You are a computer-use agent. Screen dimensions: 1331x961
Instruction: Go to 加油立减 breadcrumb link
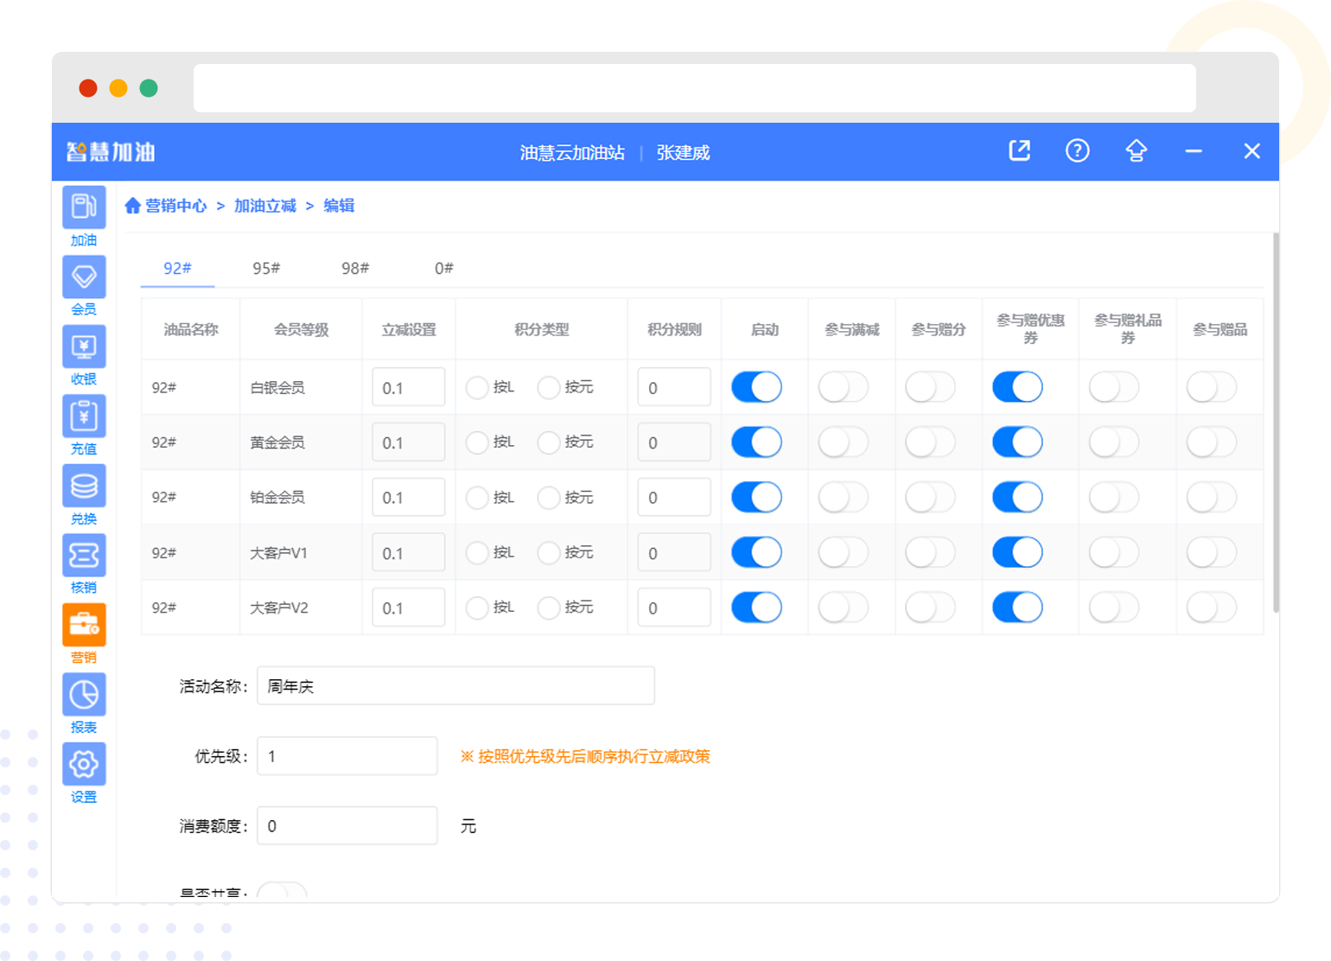265,206
